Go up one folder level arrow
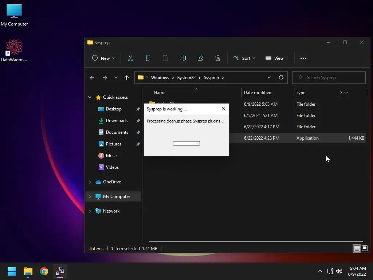 pyautogui.click(x=126, y=78)
